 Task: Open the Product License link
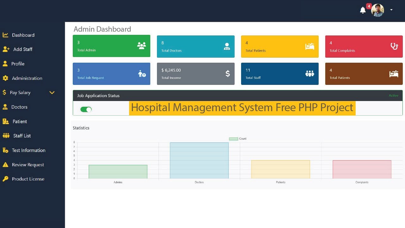[28, 179]
